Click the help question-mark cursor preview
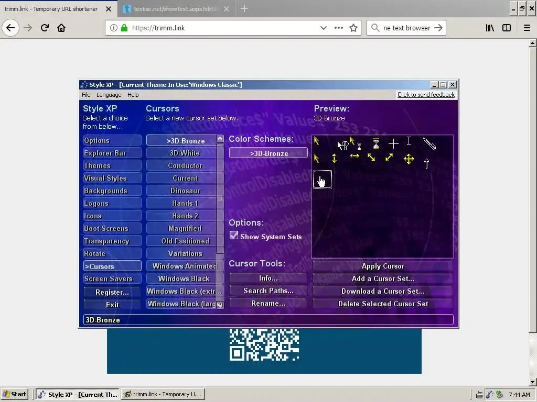This screenshot has height=402, width=537. 343,146
